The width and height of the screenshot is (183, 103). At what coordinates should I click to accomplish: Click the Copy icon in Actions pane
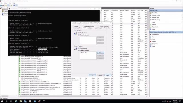click(x=151, y=39)
